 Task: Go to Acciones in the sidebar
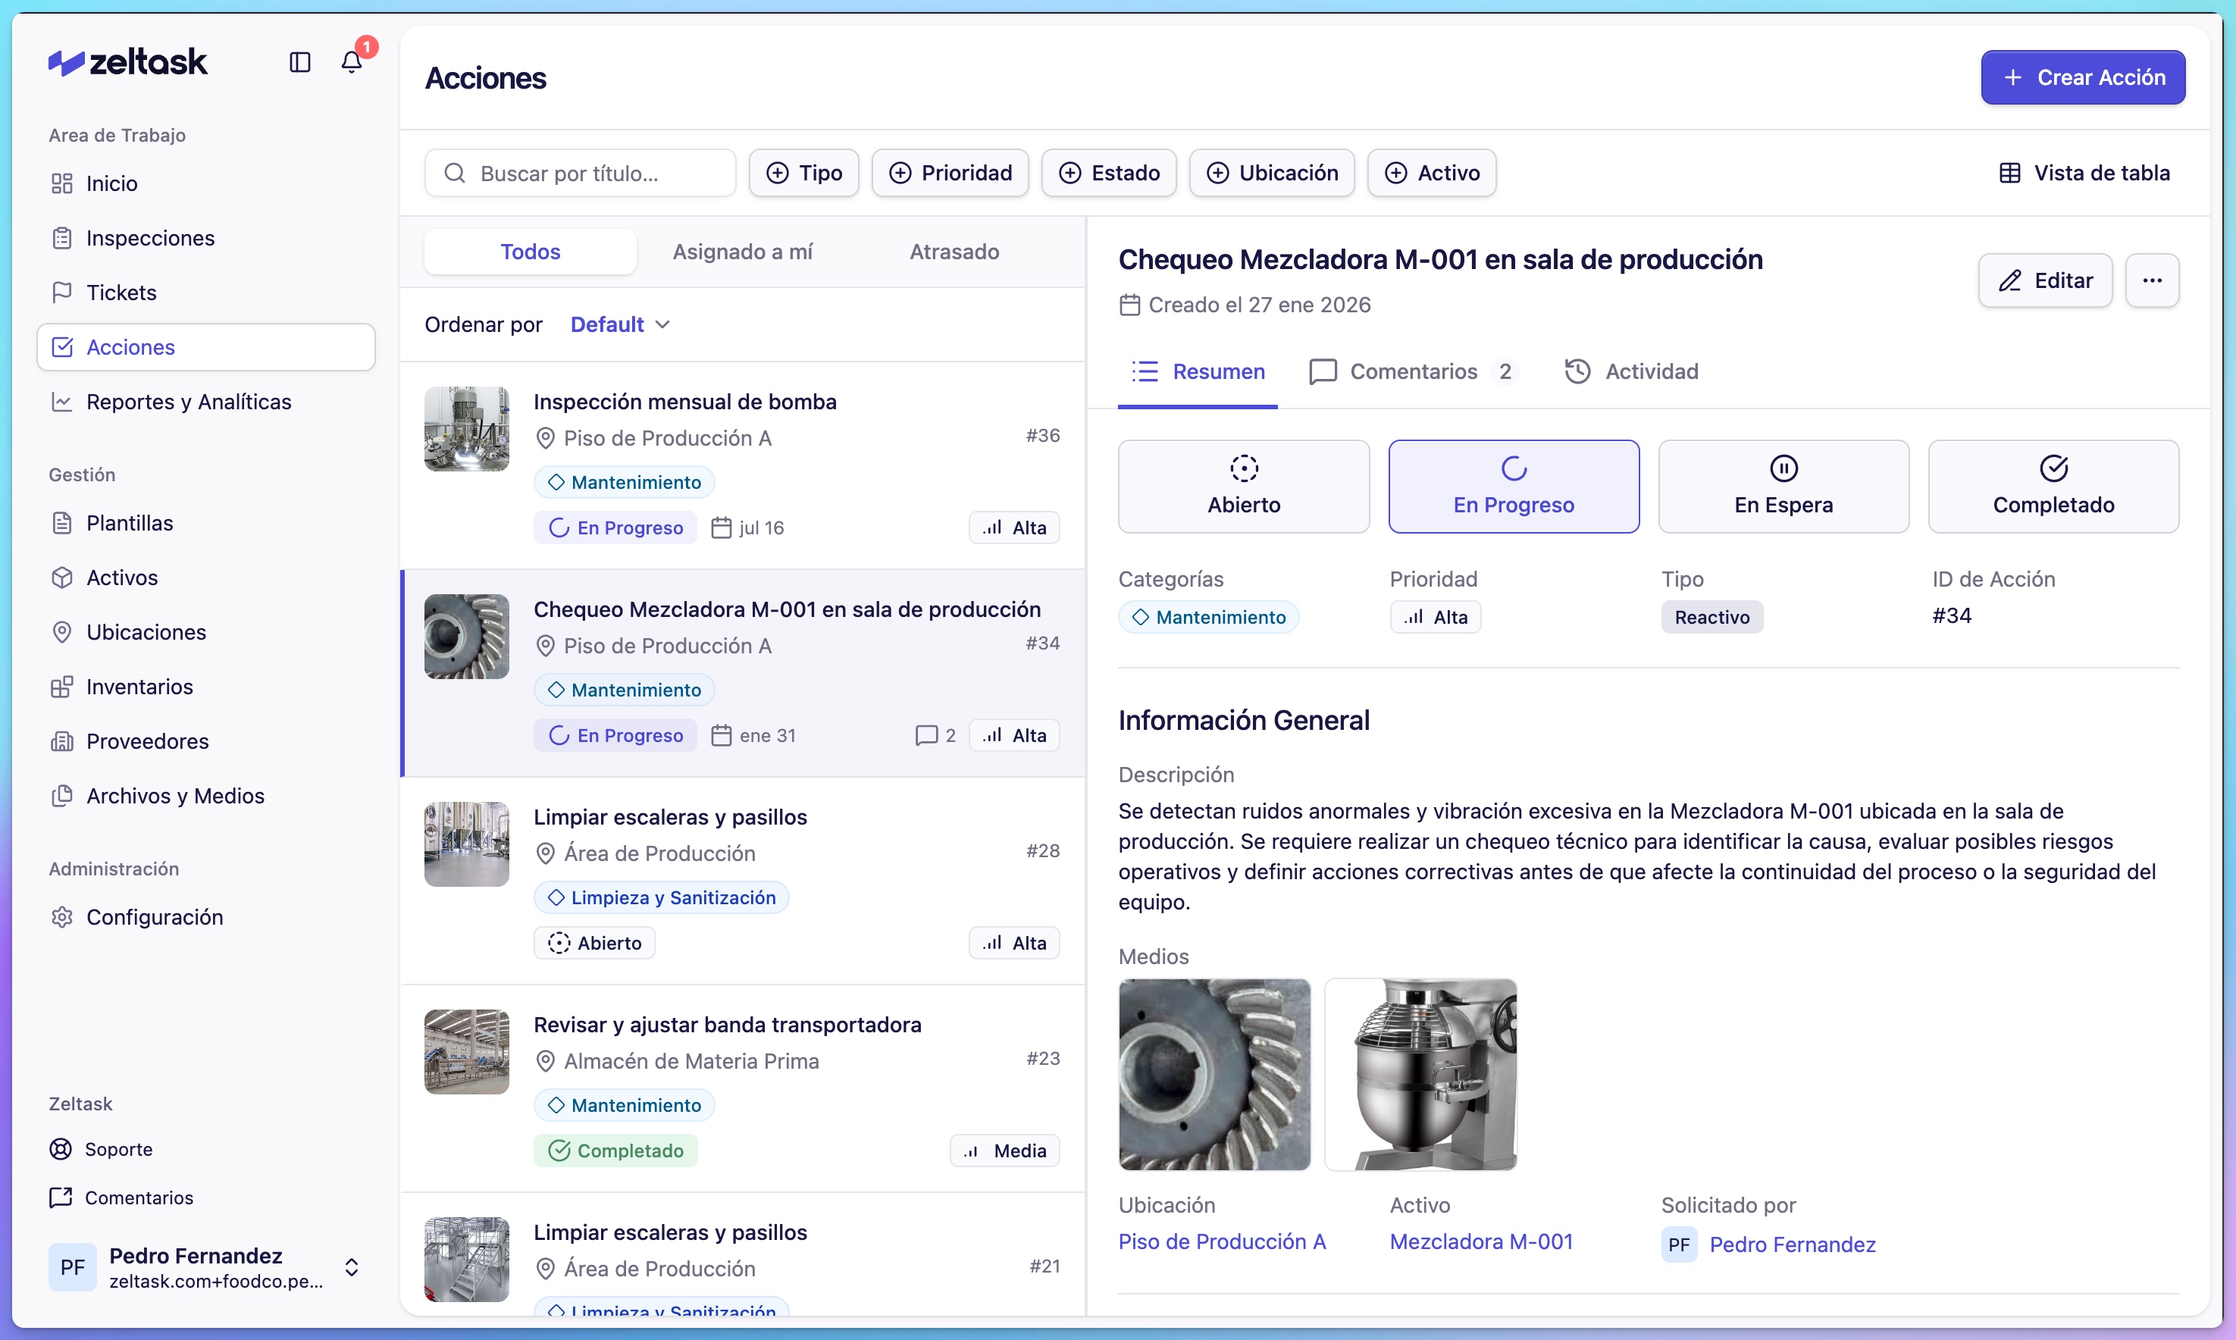click(206, 346)
